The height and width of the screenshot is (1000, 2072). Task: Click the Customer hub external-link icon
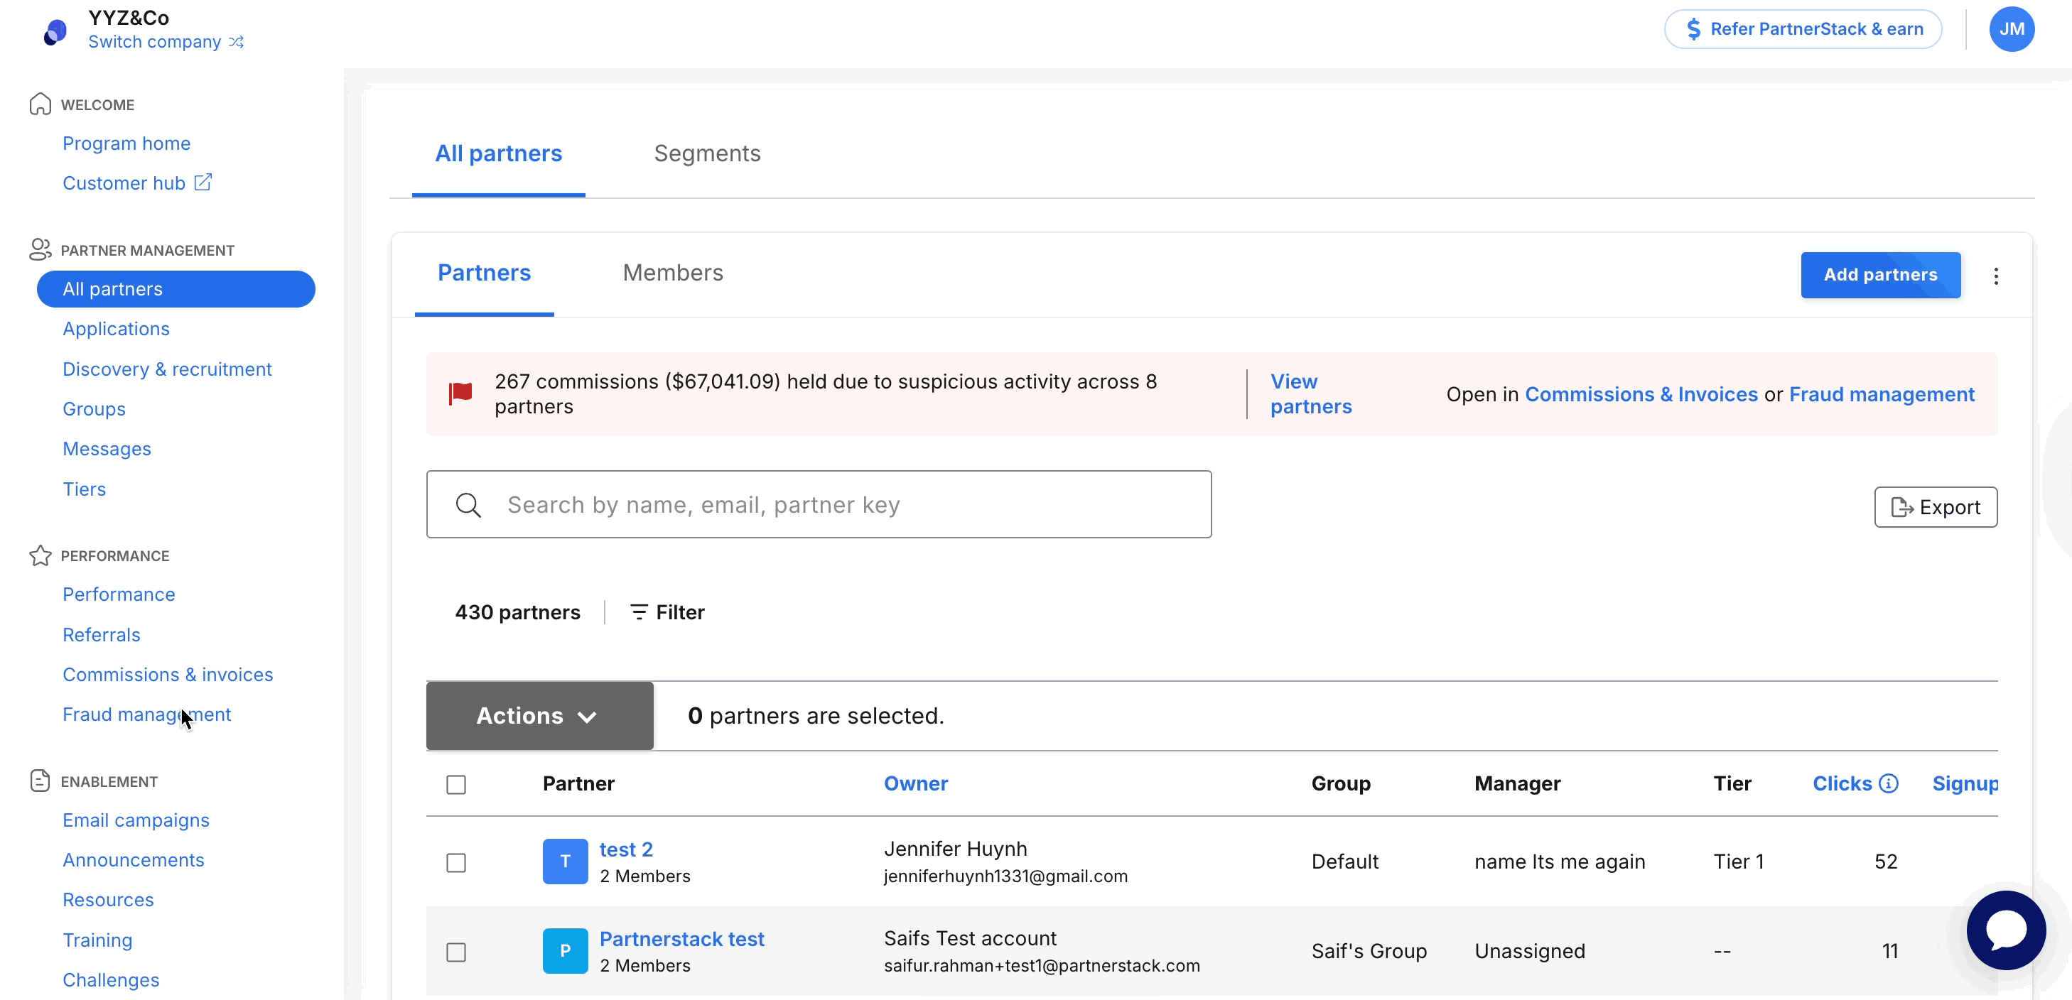point(203,183)
